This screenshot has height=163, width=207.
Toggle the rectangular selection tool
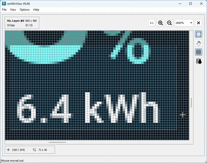pos(198,34)
